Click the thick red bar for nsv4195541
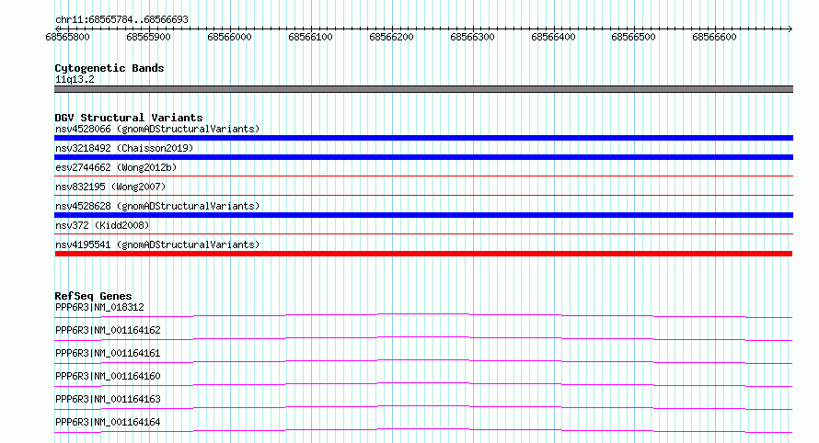This screenshot has height=443, width=819. click(x=423, y=254)
